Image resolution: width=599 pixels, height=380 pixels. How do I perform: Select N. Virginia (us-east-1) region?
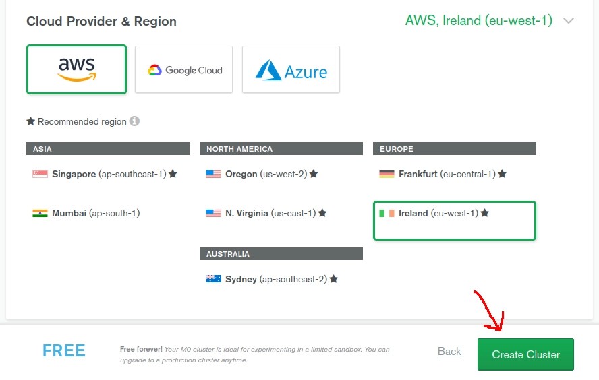tap(281, 213)
